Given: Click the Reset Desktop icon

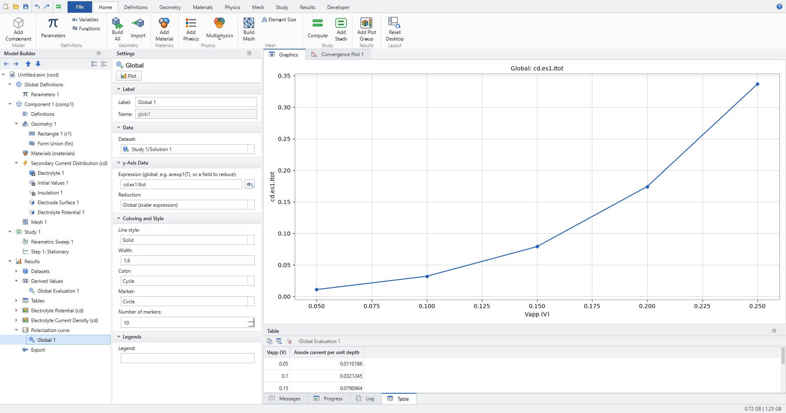Looking at the screenshot, I should [x=395, y=23].
